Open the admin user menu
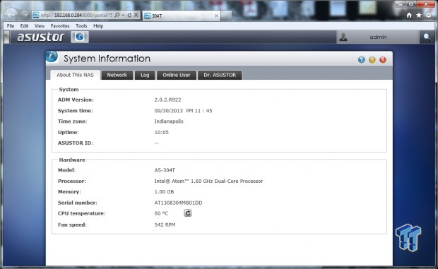Screen dimensions: 438x269 [378, 37]
